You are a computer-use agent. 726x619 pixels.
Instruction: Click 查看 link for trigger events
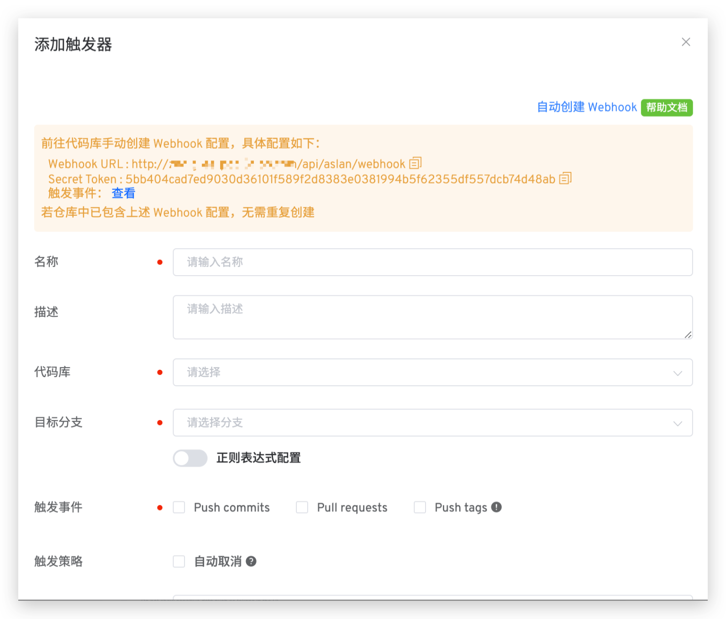pyautogui.click(x=123, y=194)
